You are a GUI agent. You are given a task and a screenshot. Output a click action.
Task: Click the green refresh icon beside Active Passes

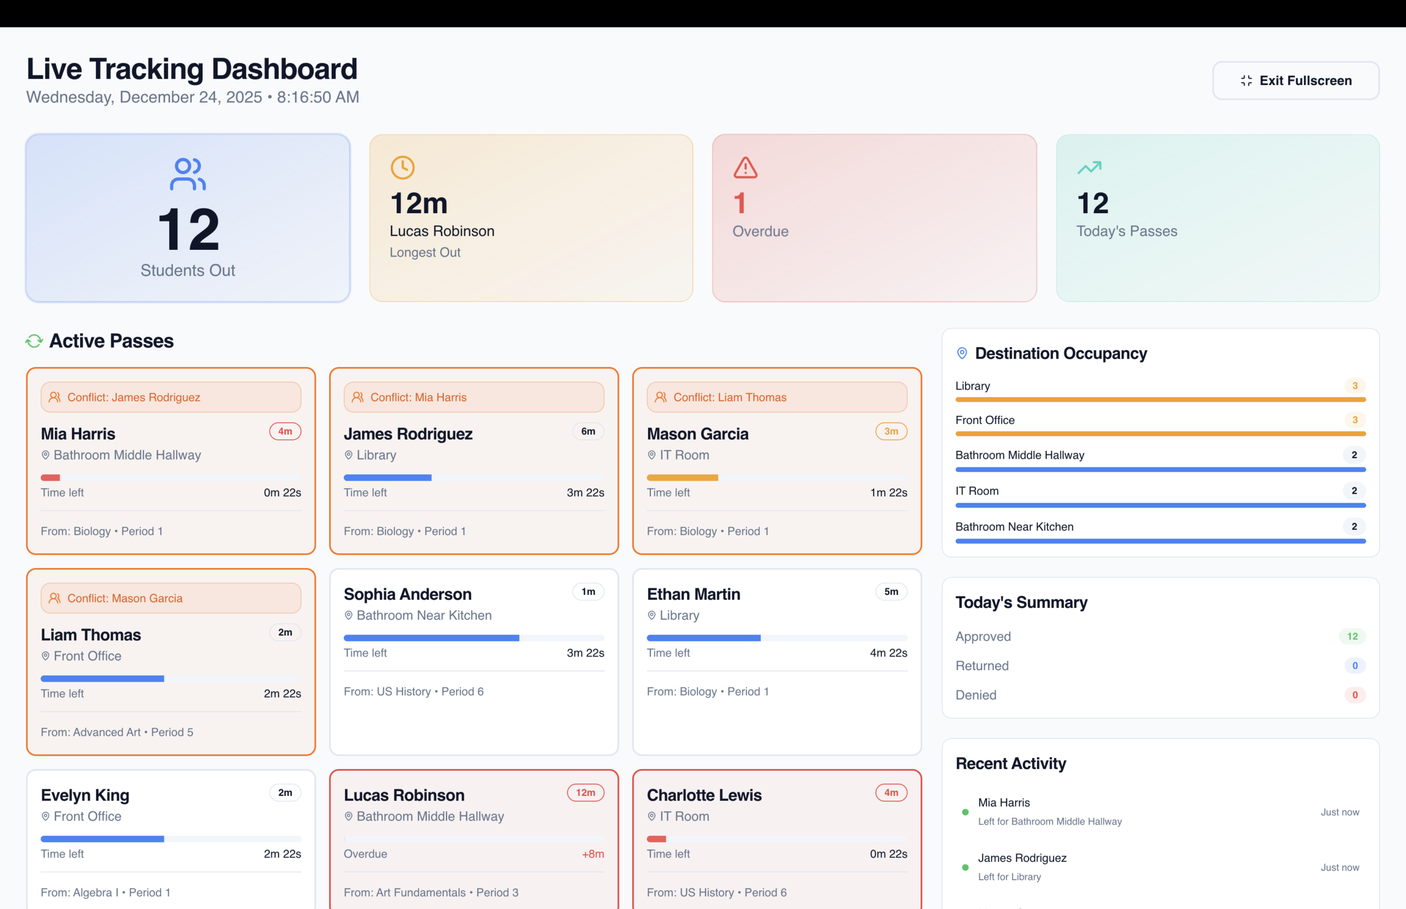point(34,341)
